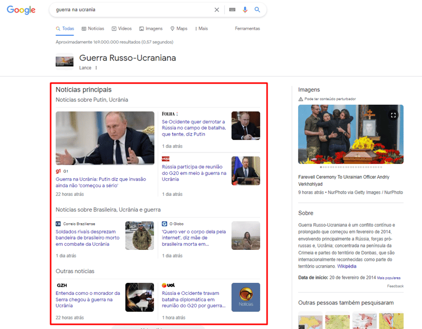Click the woman thumbnail of the O Globo story
Viewport: 422px width, 329px height.
pyautogui.click(x=246, y=236)
